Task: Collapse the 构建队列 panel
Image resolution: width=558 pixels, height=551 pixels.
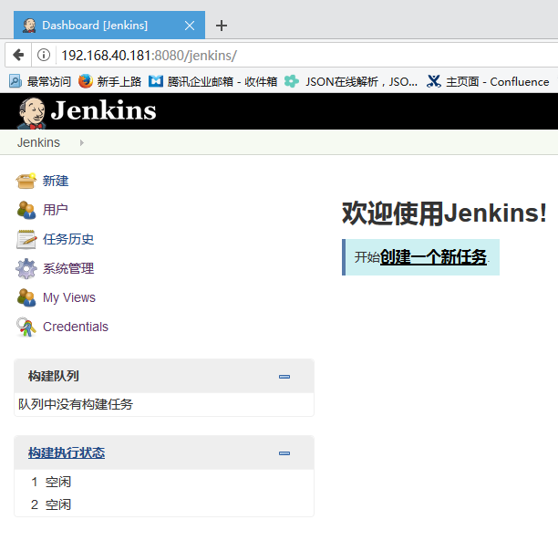Action: [284, 377]
